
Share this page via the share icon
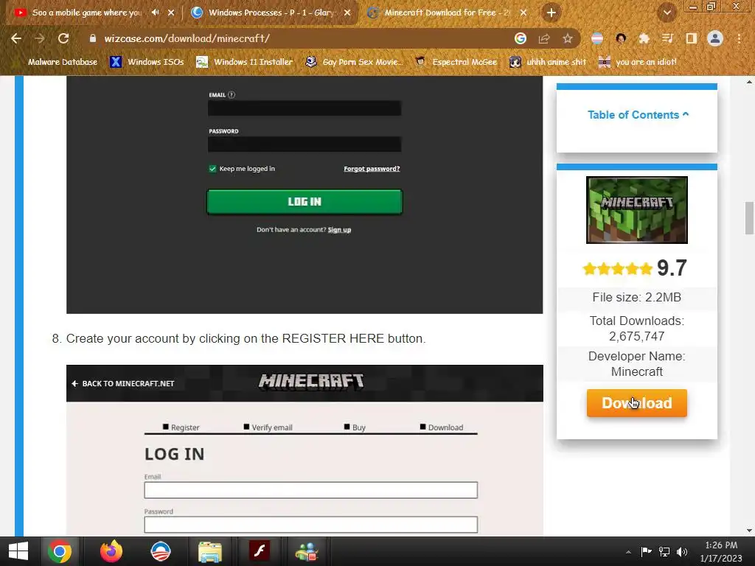544,38
